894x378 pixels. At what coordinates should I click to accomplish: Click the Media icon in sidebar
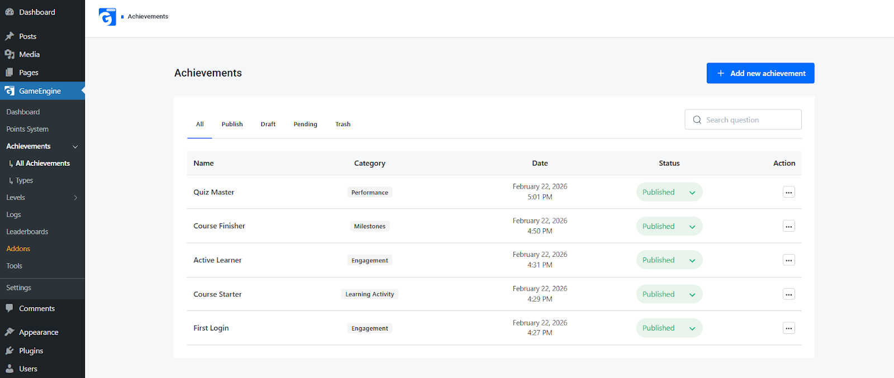click(x=9, y=54)
